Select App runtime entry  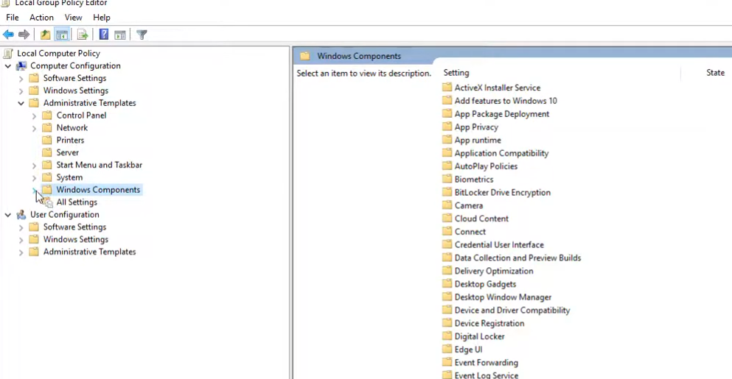click(478, 140)
